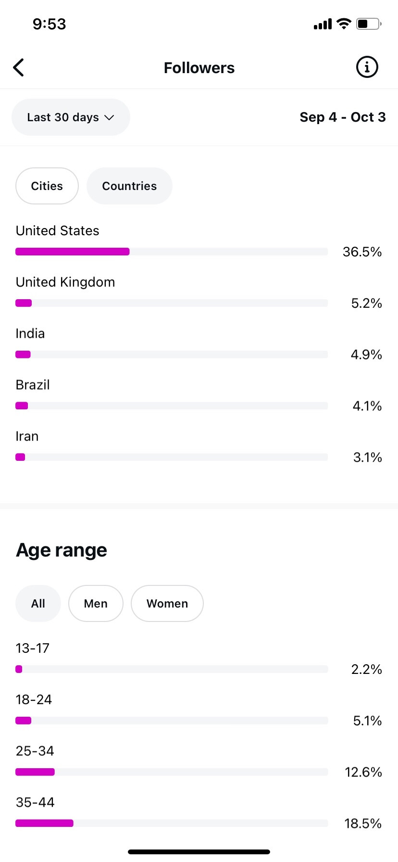The height and width of the screenshot is (862, 398).
Task: Tap the home indicator bar
Action: 199,852
